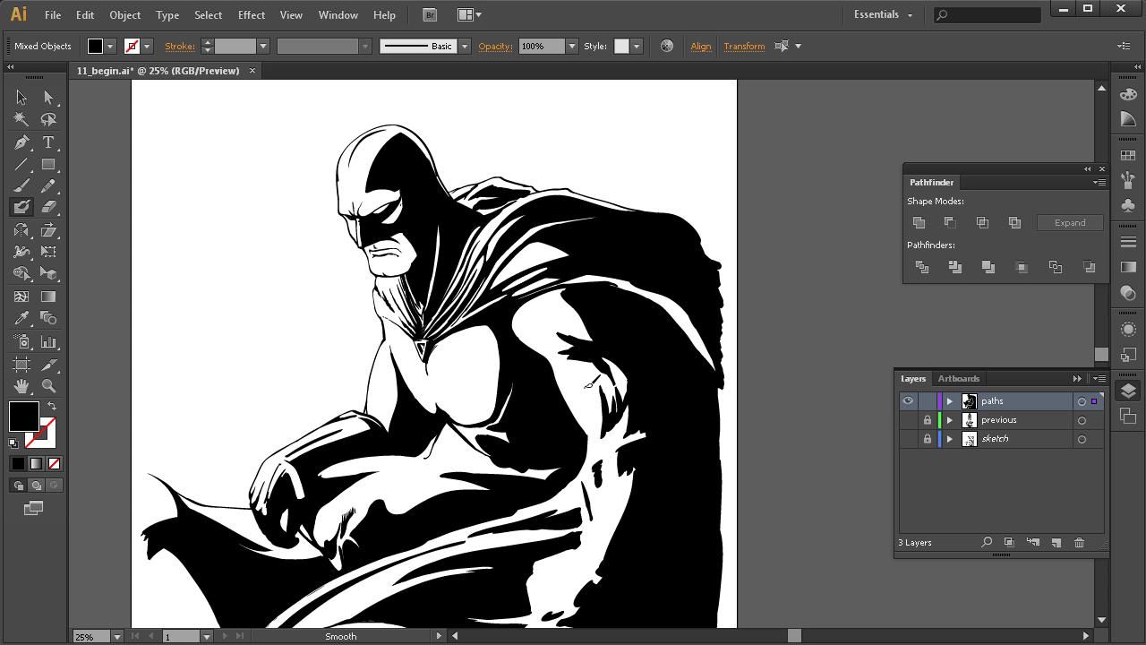The height and width of the screenshot is (645, 1146).
Task: Select the Perspective Grid tool
Action: pos(48,274)
